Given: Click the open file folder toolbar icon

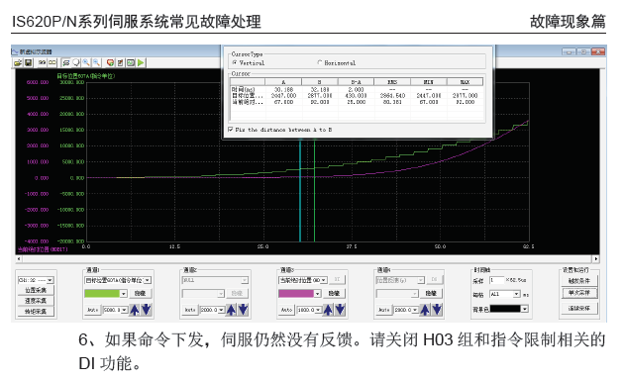Looking at the screenshot, I should coord(18,62).
